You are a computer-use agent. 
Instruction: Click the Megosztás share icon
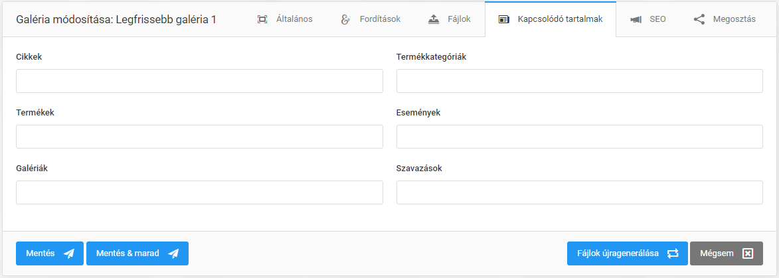pyautogui.click(x=699, y=19)
